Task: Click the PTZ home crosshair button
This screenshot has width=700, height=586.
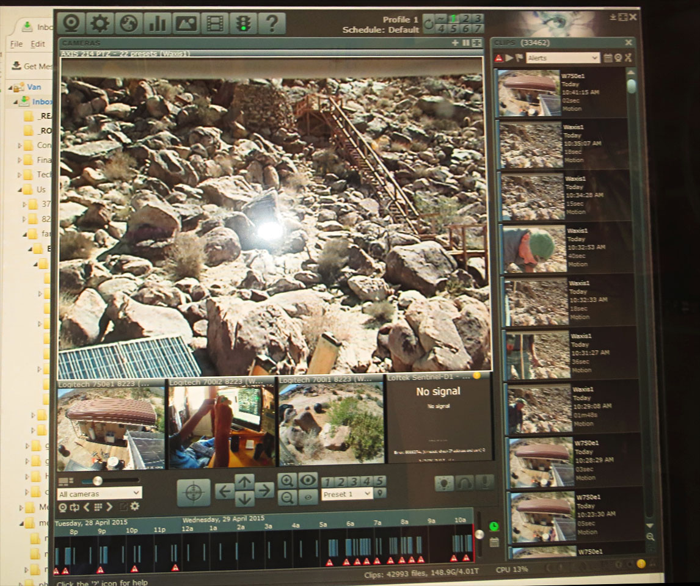Action: coord(194,492)
